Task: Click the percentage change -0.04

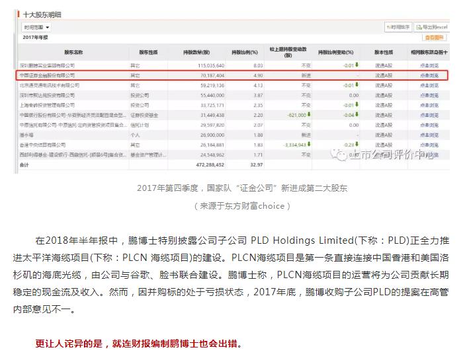Action: pyautogui.click(x=349, y=115)
